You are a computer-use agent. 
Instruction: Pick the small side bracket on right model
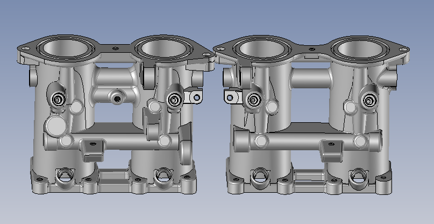pos(230,97)
